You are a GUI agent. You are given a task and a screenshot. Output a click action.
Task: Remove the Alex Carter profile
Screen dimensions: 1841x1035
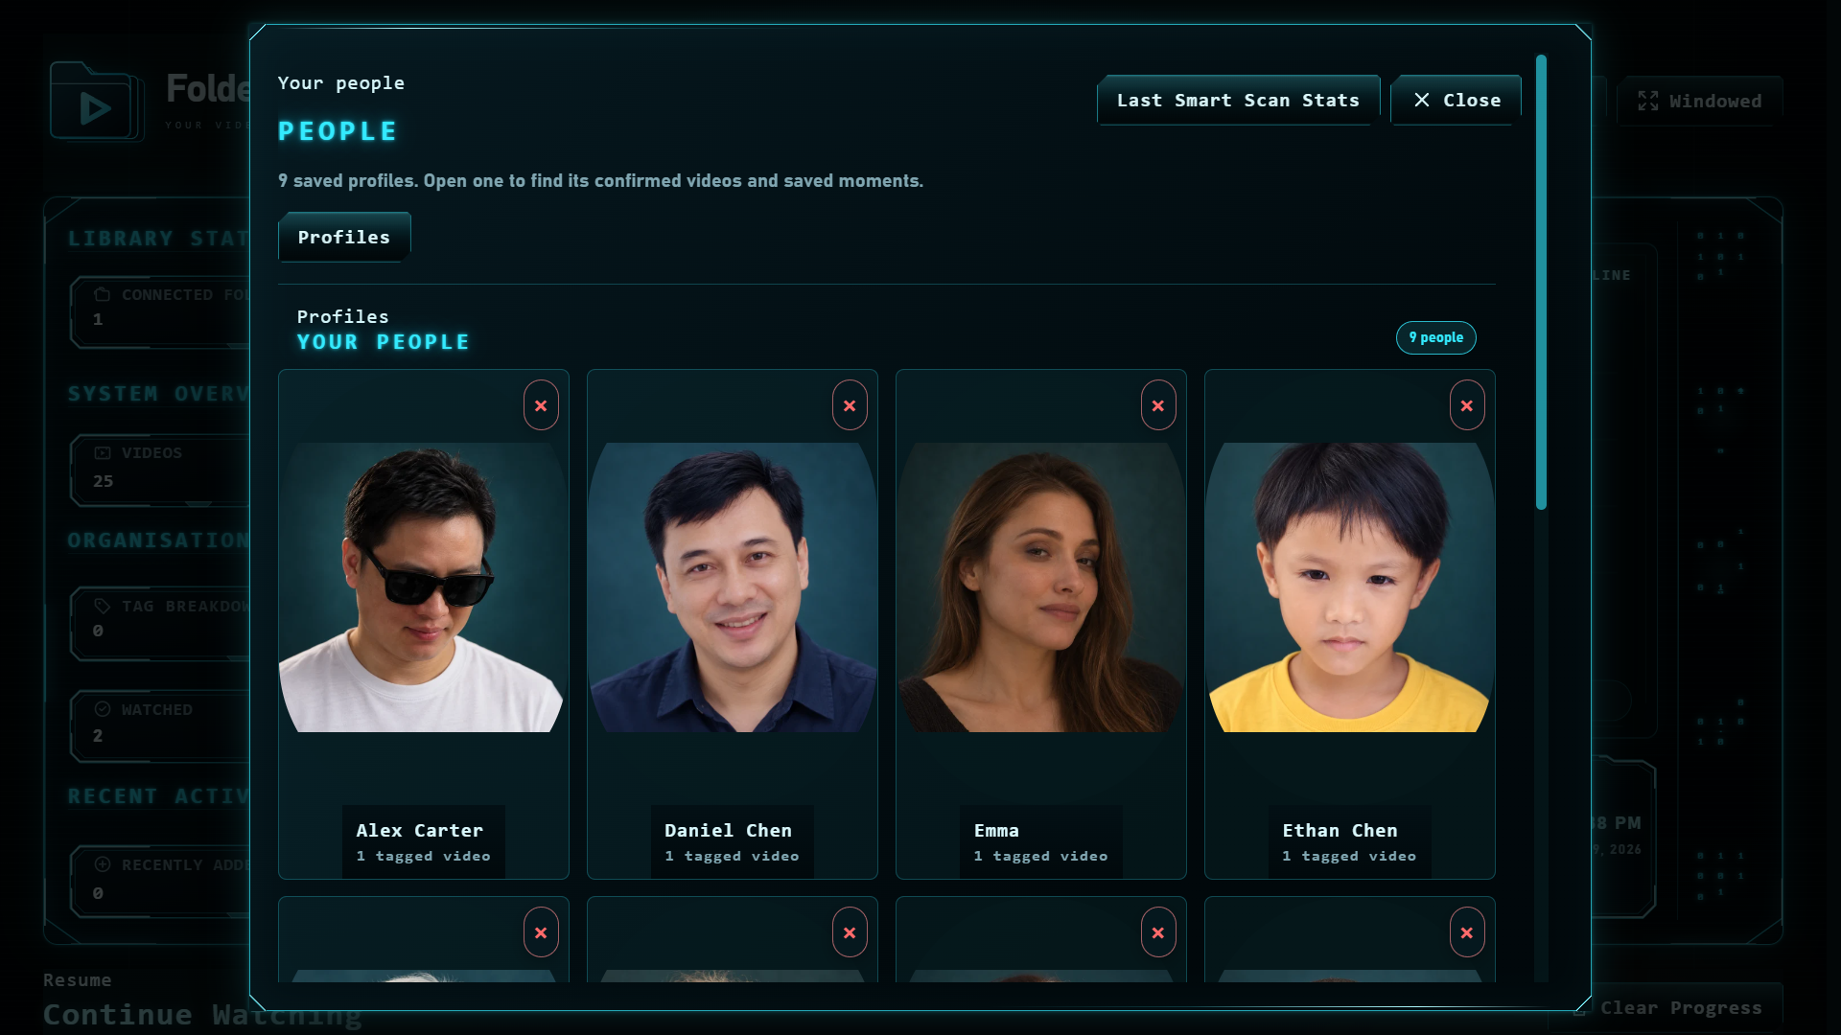(541, 405)
